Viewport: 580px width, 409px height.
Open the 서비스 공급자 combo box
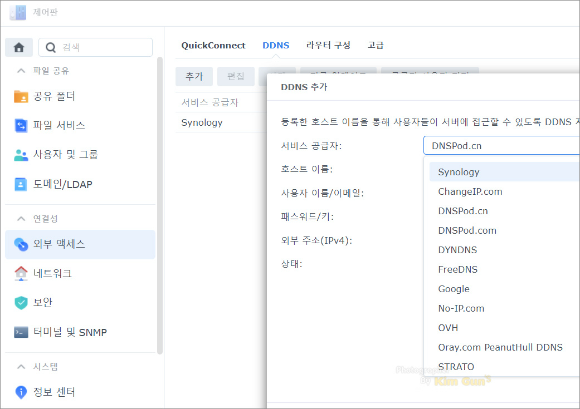(501, 146)
